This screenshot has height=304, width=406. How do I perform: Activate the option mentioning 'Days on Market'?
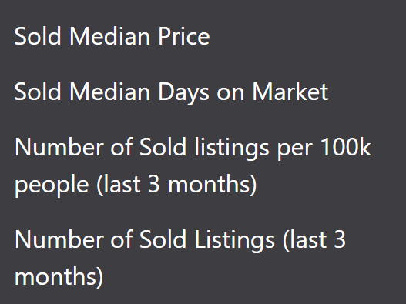[171, 92]
